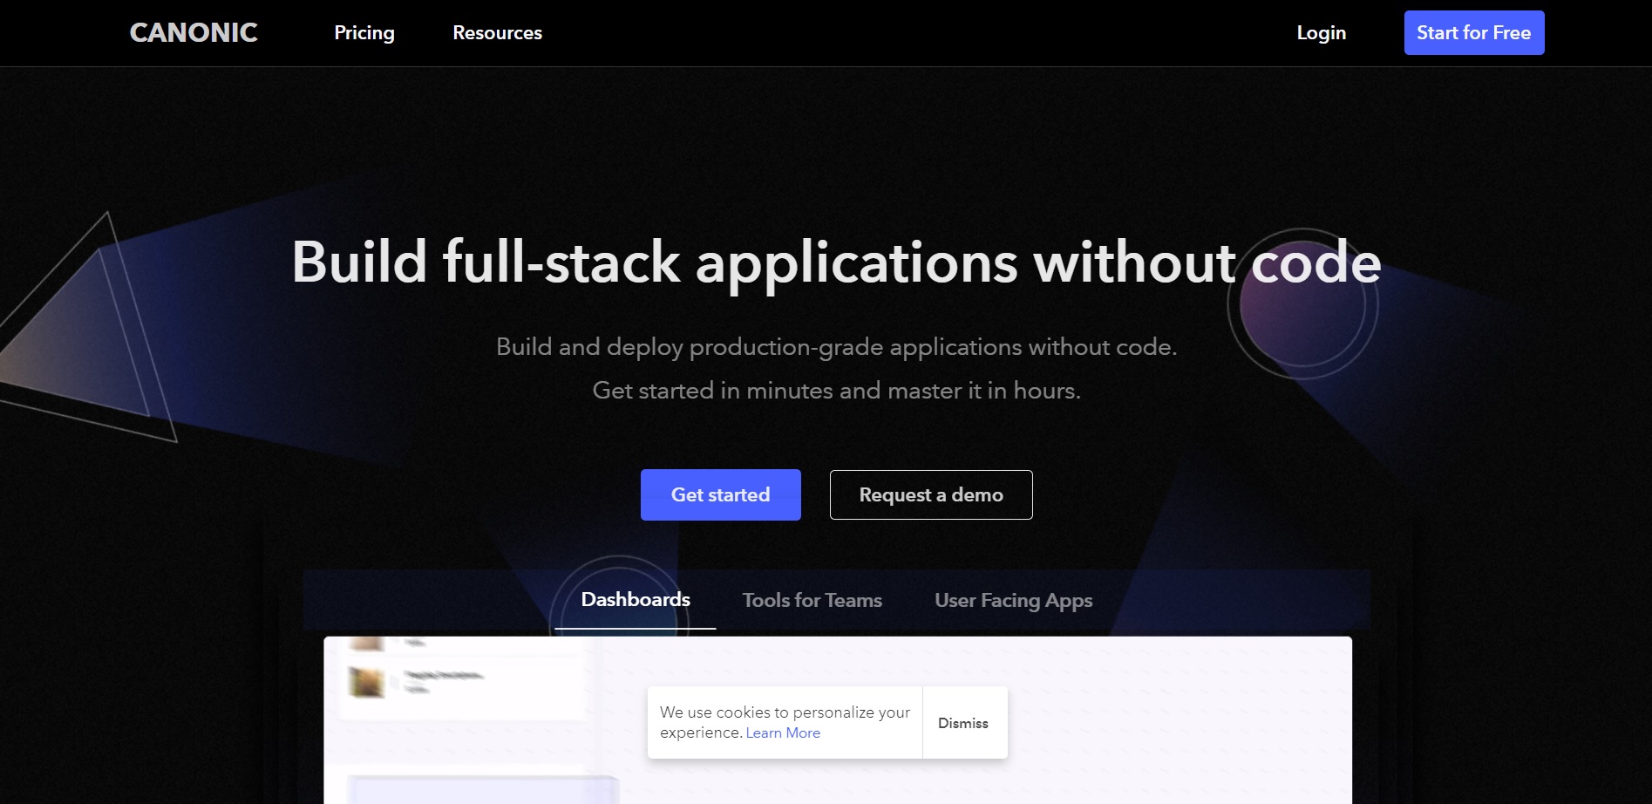Switch to the User Facing Apps tab
The width and height of the screenshot is (1652, 804).
1014,600
